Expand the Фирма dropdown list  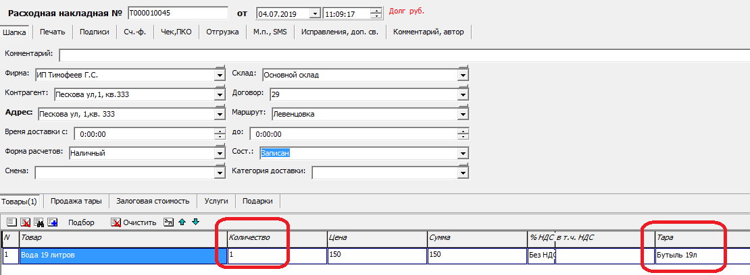(219, 75)
